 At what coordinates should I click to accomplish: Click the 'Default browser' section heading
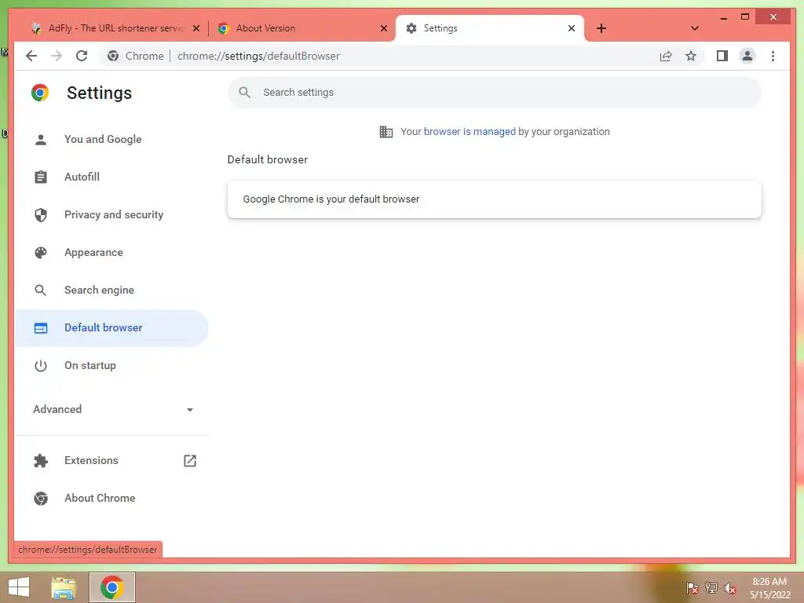(x=268, y=159)
